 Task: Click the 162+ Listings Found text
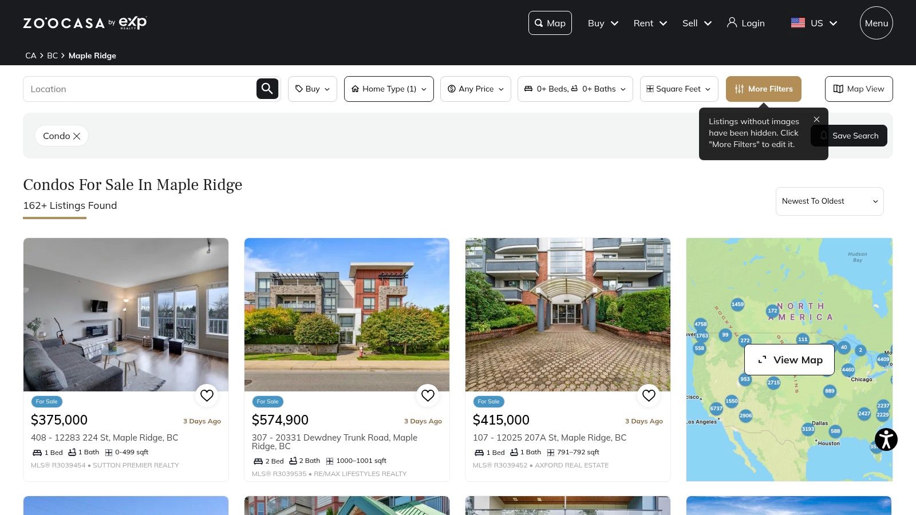tap(70, 205)
